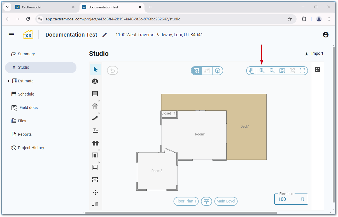
Task: Click the vertical page scrollbar
Action: [333, 124]
